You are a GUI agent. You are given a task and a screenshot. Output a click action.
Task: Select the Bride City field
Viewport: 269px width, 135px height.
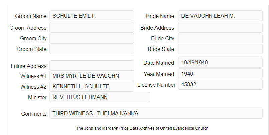(x=220, y=38)
